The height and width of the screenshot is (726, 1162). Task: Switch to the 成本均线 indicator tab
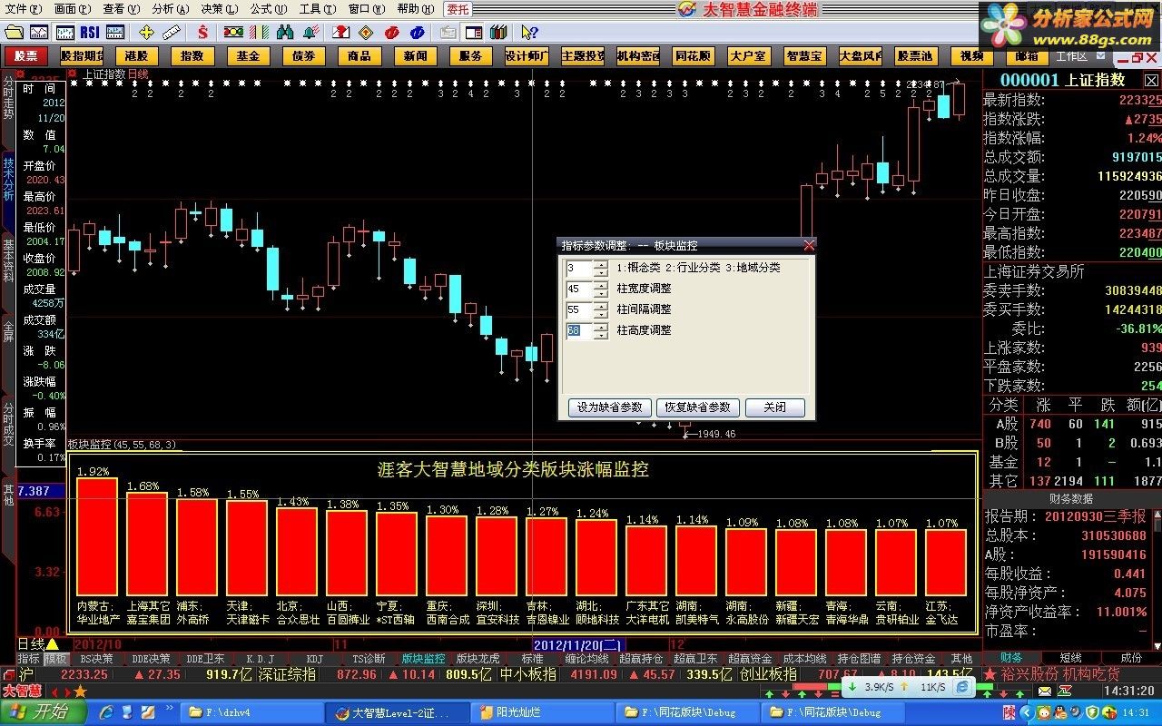click(804, 659)
